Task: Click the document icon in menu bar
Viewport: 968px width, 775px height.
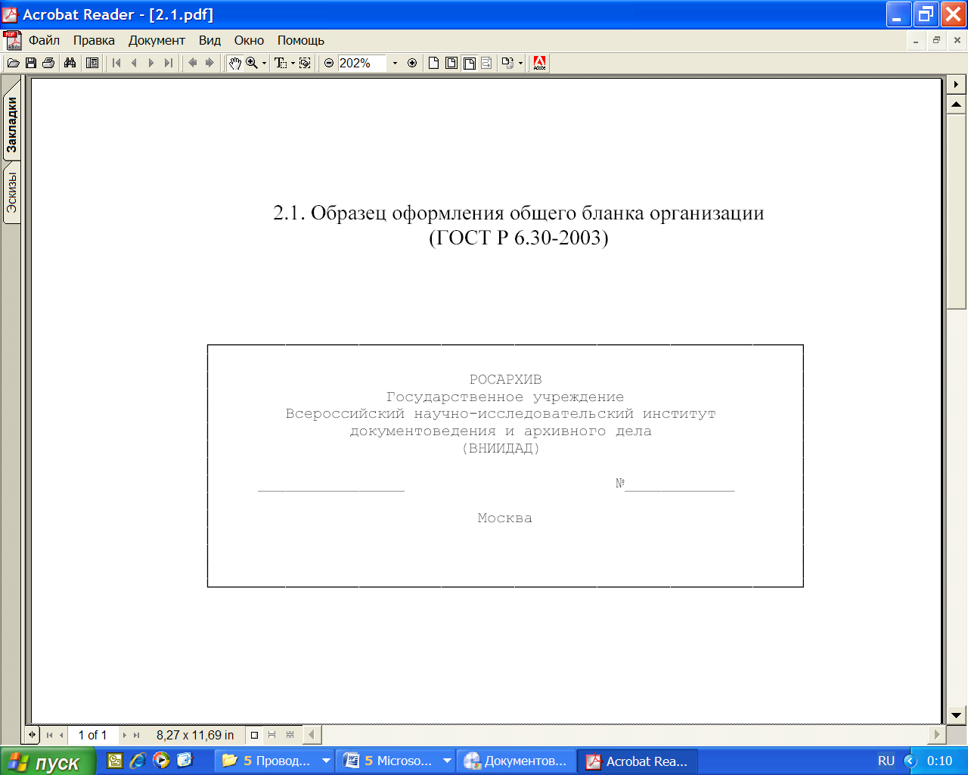Action: coord(12,40)
